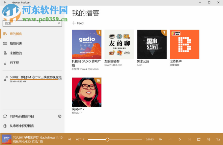
Task: Click the 黑水公园 title text
Action: click(143, 62)
